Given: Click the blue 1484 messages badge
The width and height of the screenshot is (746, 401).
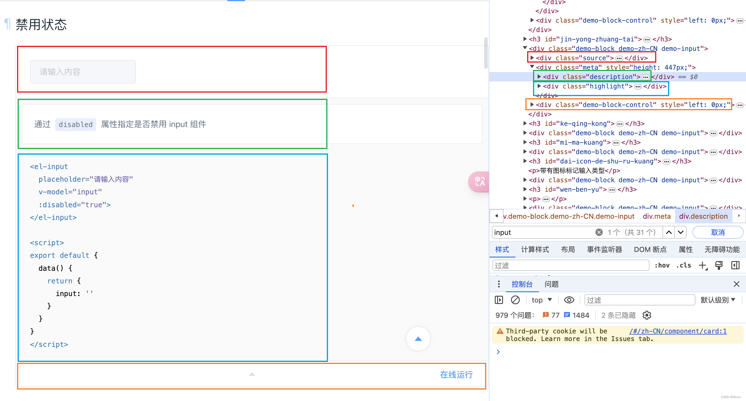Looking at the screenshot, I should tap(577, 315).
